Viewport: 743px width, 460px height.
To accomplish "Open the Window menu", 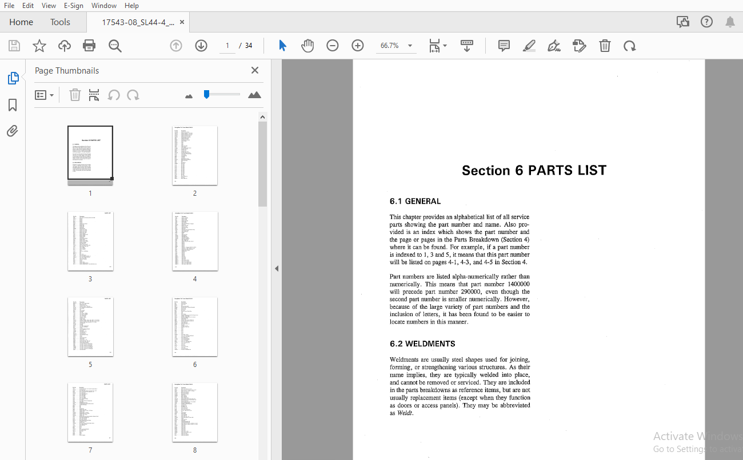I will click(x=104, y=5).
